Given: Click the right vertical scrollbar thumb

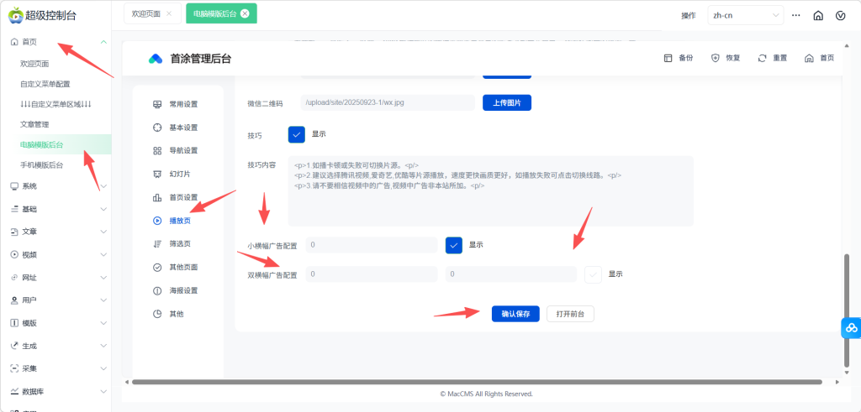Looking at the screenshot, I should (x=848, y=311).
